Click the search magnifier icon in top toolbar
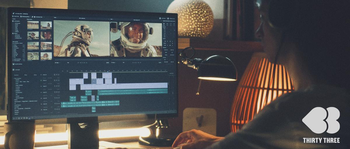350x149 pixels. (32, 17)
